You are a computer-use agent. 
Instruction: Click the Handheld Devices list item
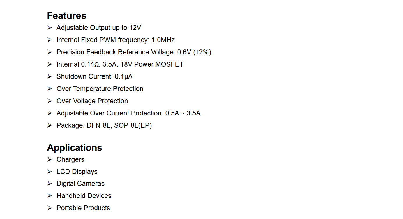[84, 196]
